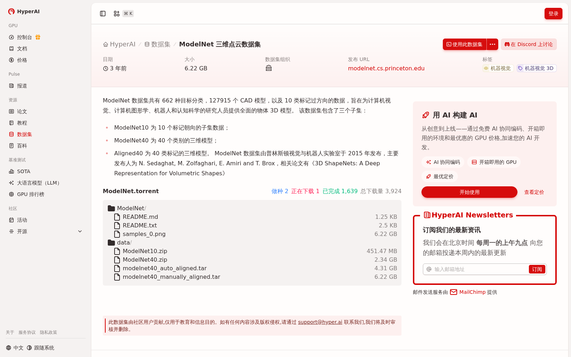This screenshot has width=571, height=357.
Task: Click 关于 footer link
Action: tap(10, 332)
